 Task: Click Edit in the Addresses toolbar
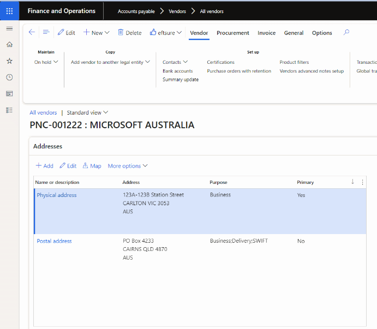[68, 166]
